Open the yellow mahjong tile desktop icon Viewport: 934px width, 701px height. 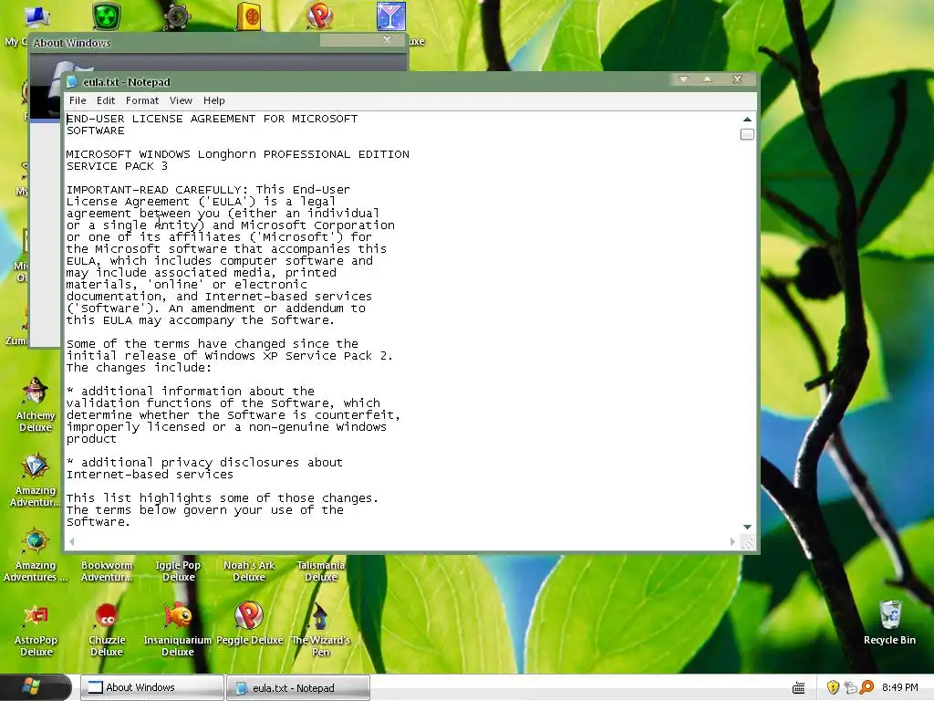tap(249, 16)
